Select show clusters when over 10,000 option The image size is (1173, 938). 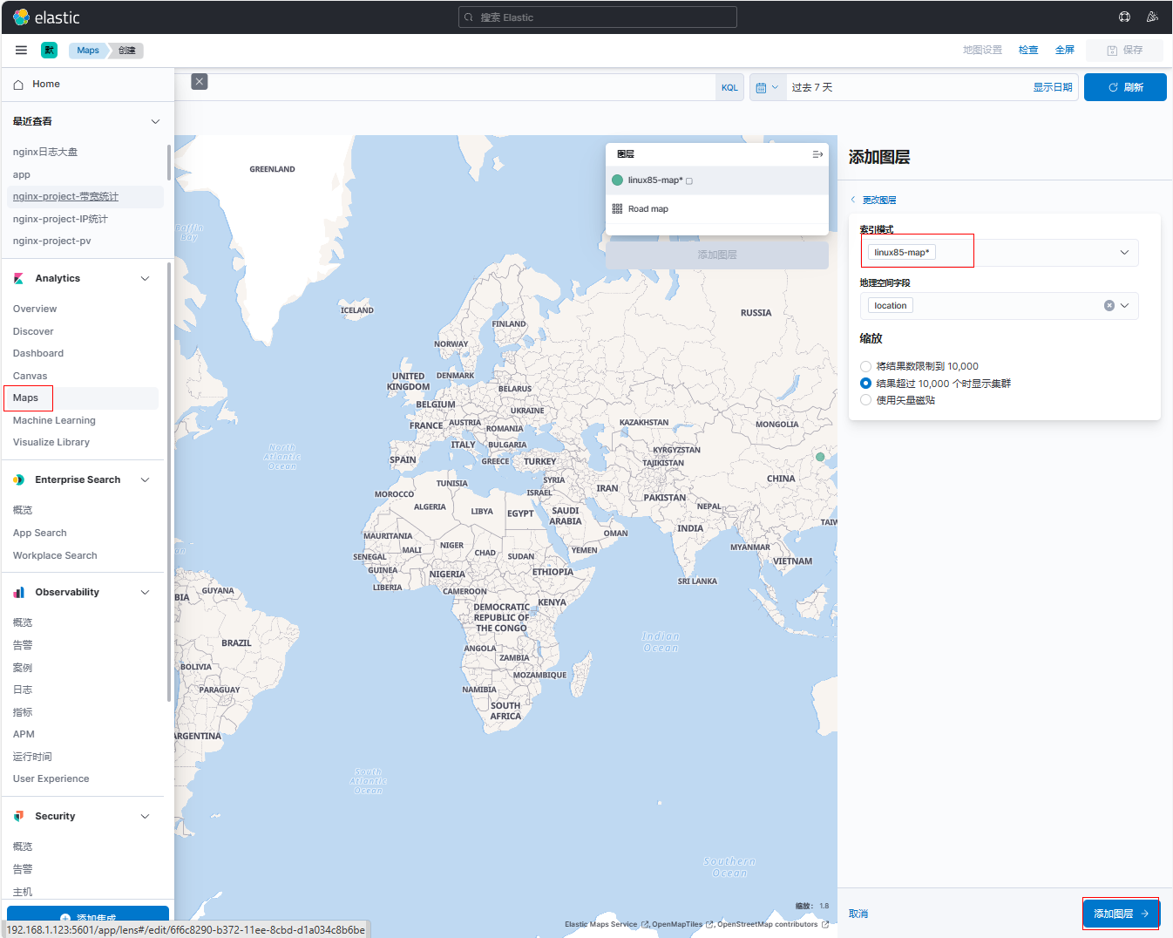(x=865, y=384)
